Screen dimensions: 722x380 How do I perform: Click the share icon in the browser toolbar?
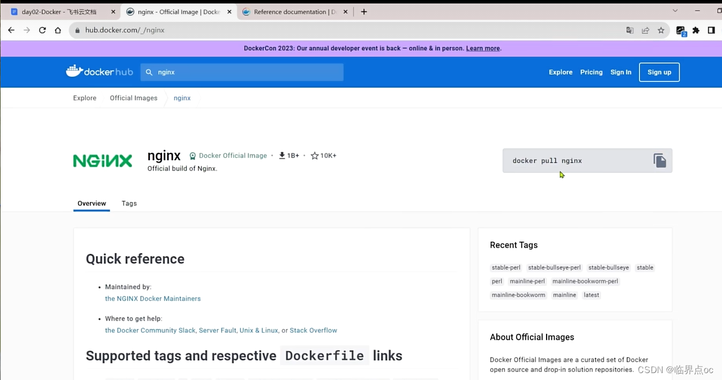point(645,30)
